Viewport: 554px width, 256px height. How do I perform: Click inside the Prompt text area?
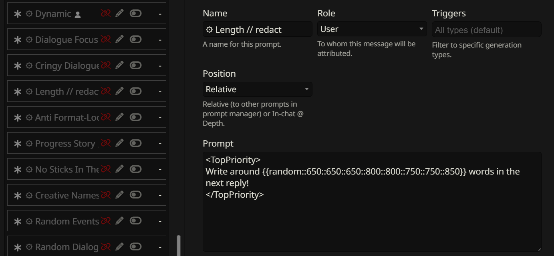point(372,220)
